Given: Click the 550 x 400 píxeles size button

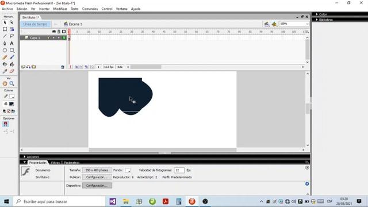Looking at the screenshot, I should (97, 170).
